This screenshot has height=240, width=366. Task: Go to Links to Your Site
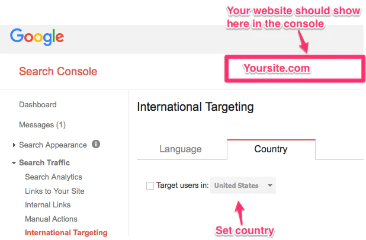coord(54,191)
